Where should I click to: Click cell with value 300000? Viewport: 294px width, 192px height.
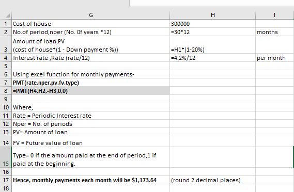click(213, 24)
